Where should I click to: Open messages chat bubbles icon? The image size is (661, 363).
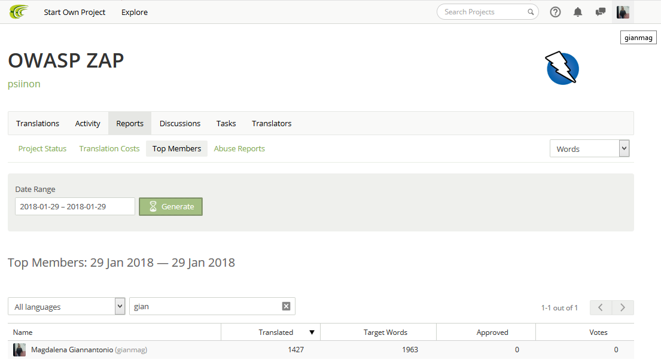(x=601, y=12)
